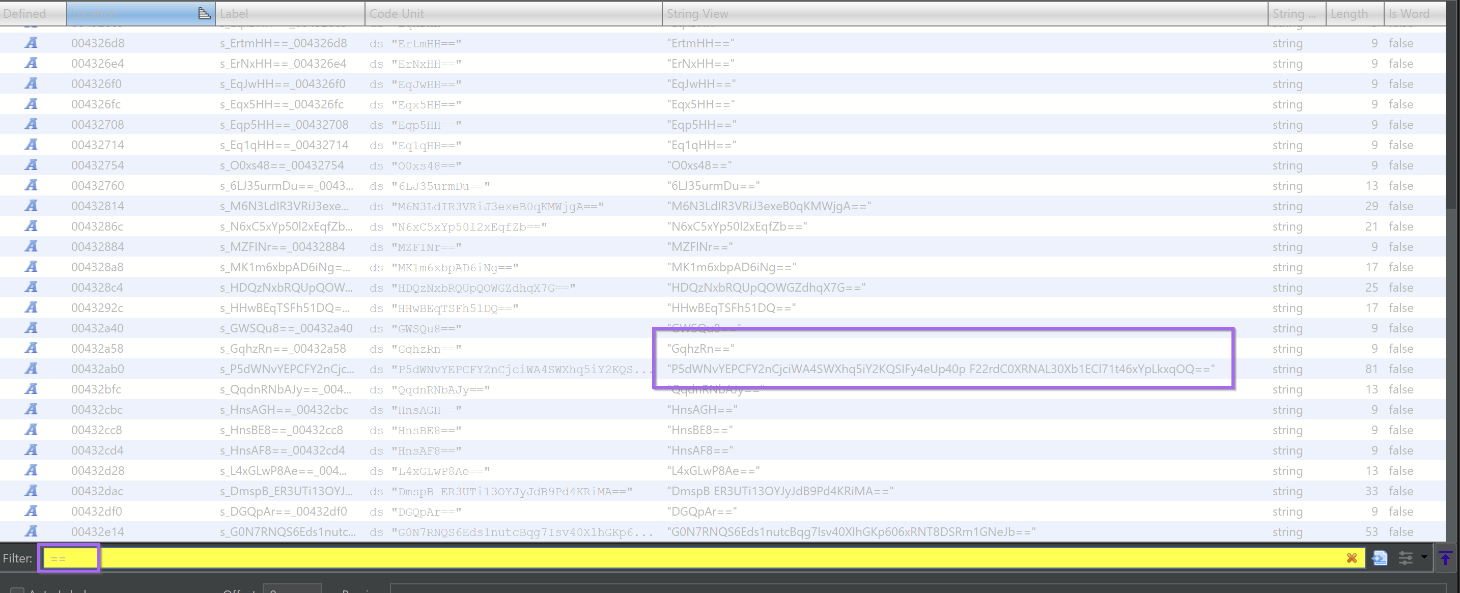This screenshot has height=593, width=1460.
Task: Toggle the Auto Label checkbox
Action: pos(17,591)
